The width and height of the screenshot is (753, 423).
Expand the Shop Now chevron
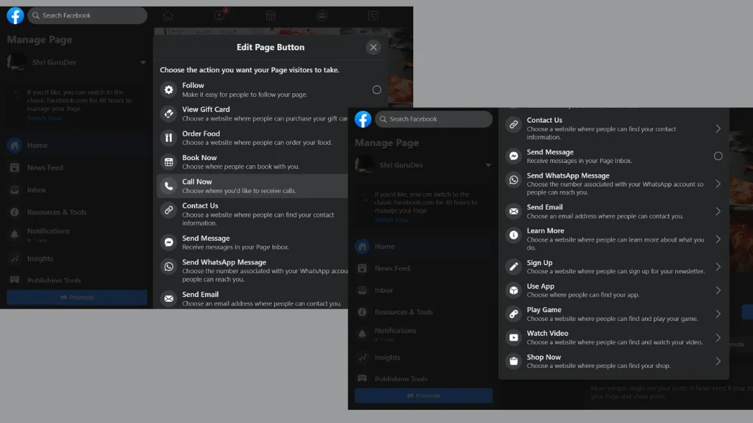tap(718, 361)
